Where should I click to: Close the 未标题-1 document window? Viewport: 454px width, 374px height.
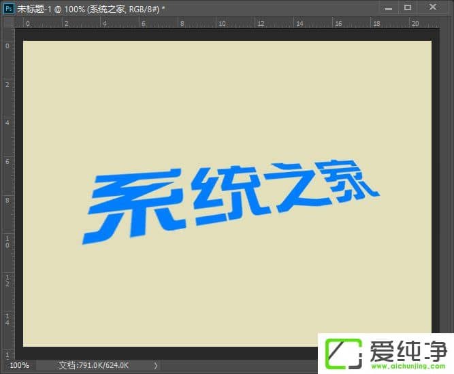click(433, 7)
